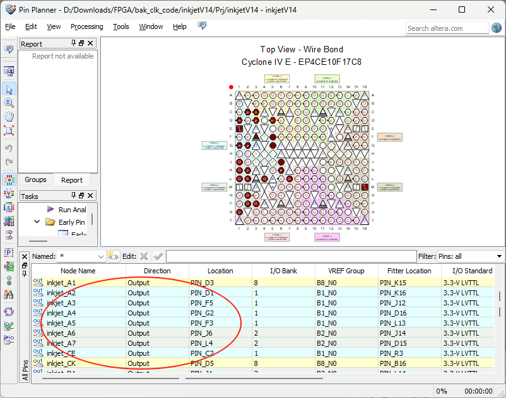506x398 pixels.
Task: Open the Filter Pins: all dropdown
Action: [x=471, y=256]
